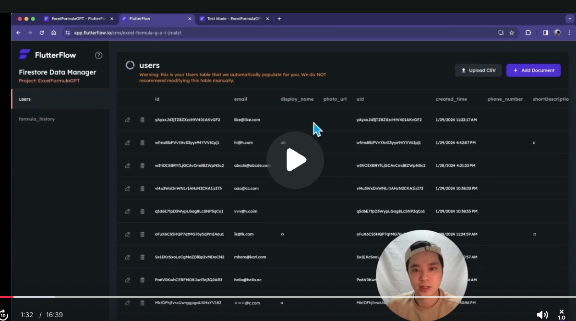Image resolution: width=576 pixels, height=321 pixels.
Task: Click the Add Document button
Action: coord(533,70)
